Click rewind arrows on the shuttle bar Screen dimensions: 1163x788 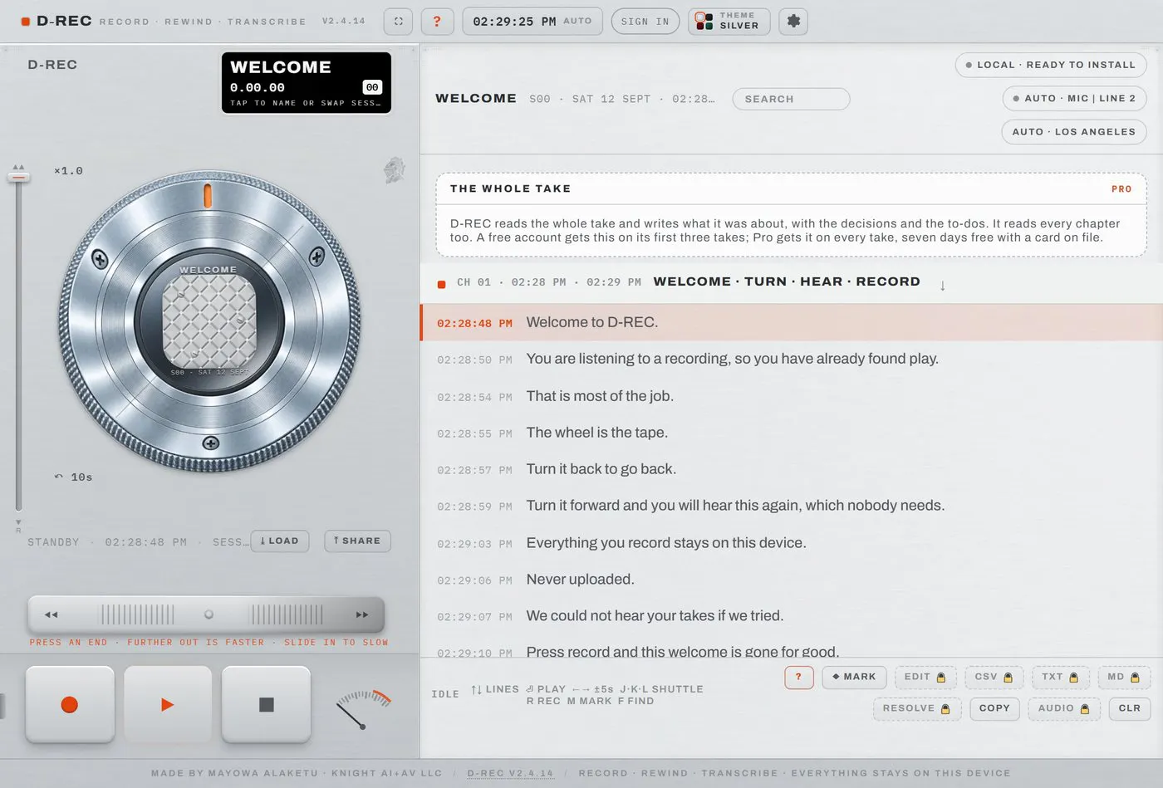click(51, 615)
